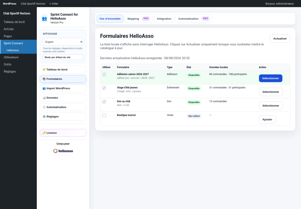Click the Événement type cell
The image size is (301, 209).
(x=173, y=88)
